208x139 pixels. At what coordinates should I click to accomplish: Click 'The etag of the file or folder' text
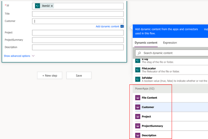click(158, 62)
